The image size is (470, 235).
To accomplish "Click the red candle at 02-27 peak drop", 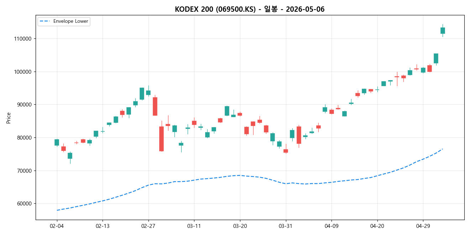I will 155,106.
